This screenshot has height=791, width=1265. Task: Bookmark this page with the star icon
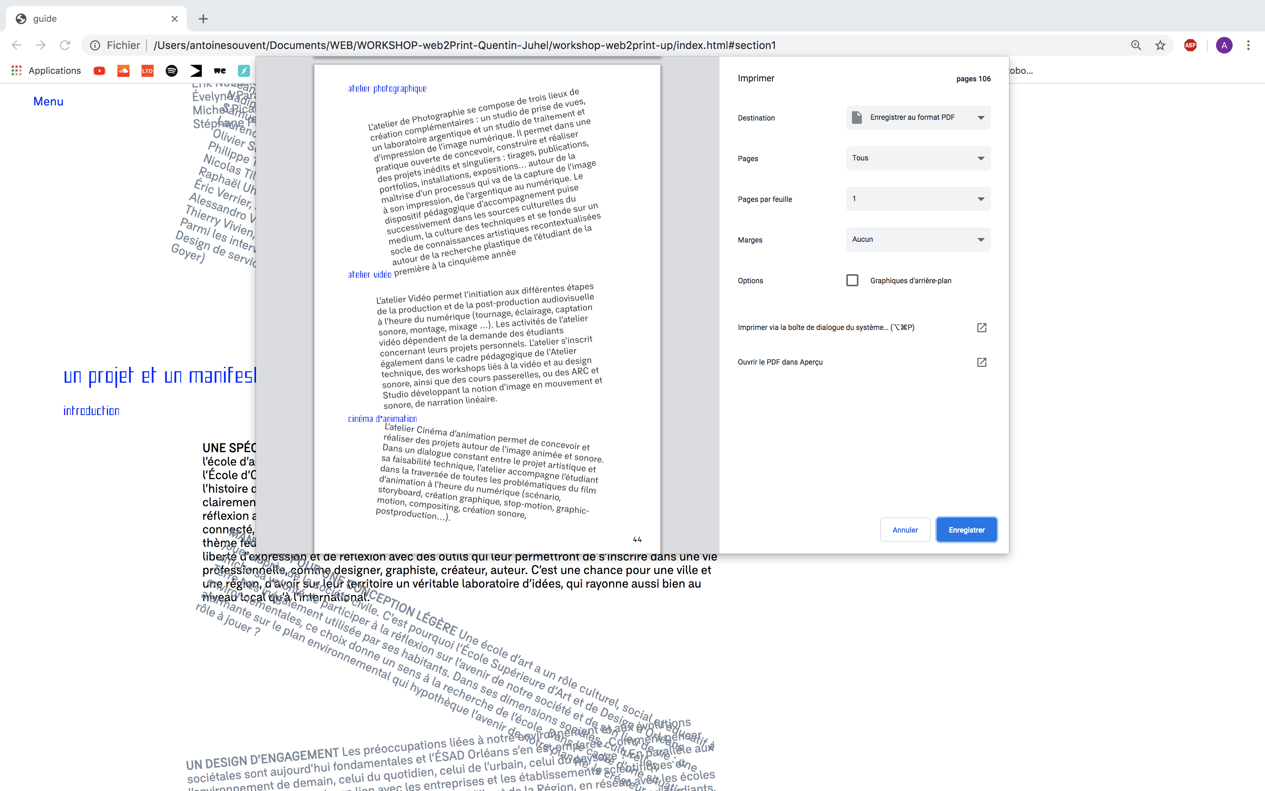click(x=1160, y=46)
